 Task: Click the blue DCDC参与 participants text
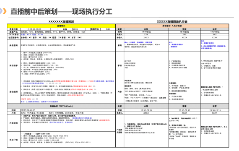(32, 35)
